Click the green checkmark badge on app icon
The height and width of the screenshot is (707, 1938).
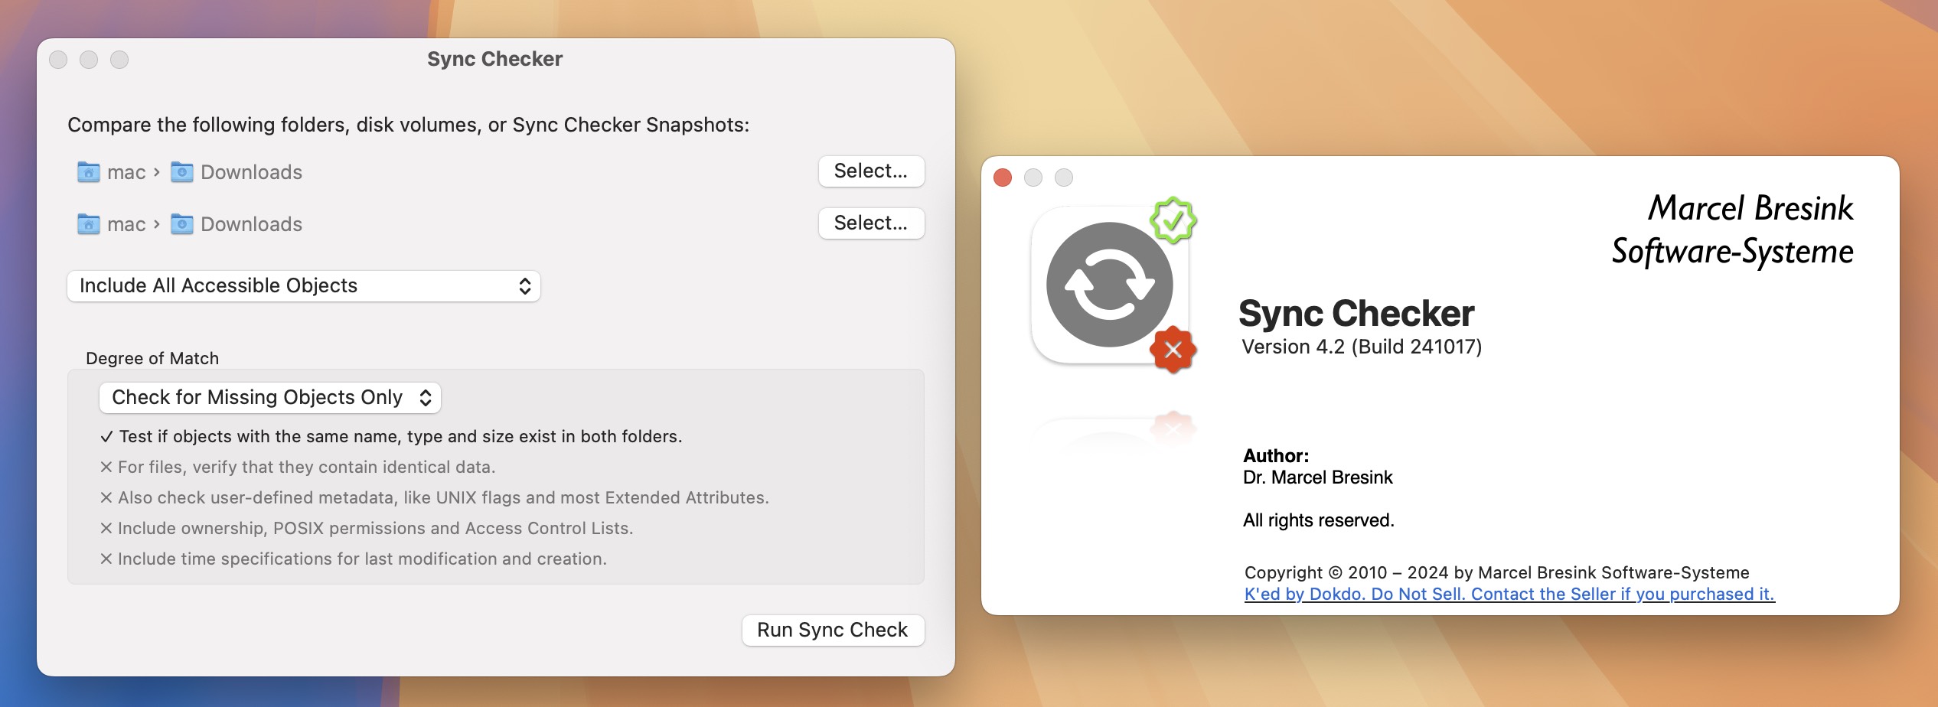click(1173, 220)
